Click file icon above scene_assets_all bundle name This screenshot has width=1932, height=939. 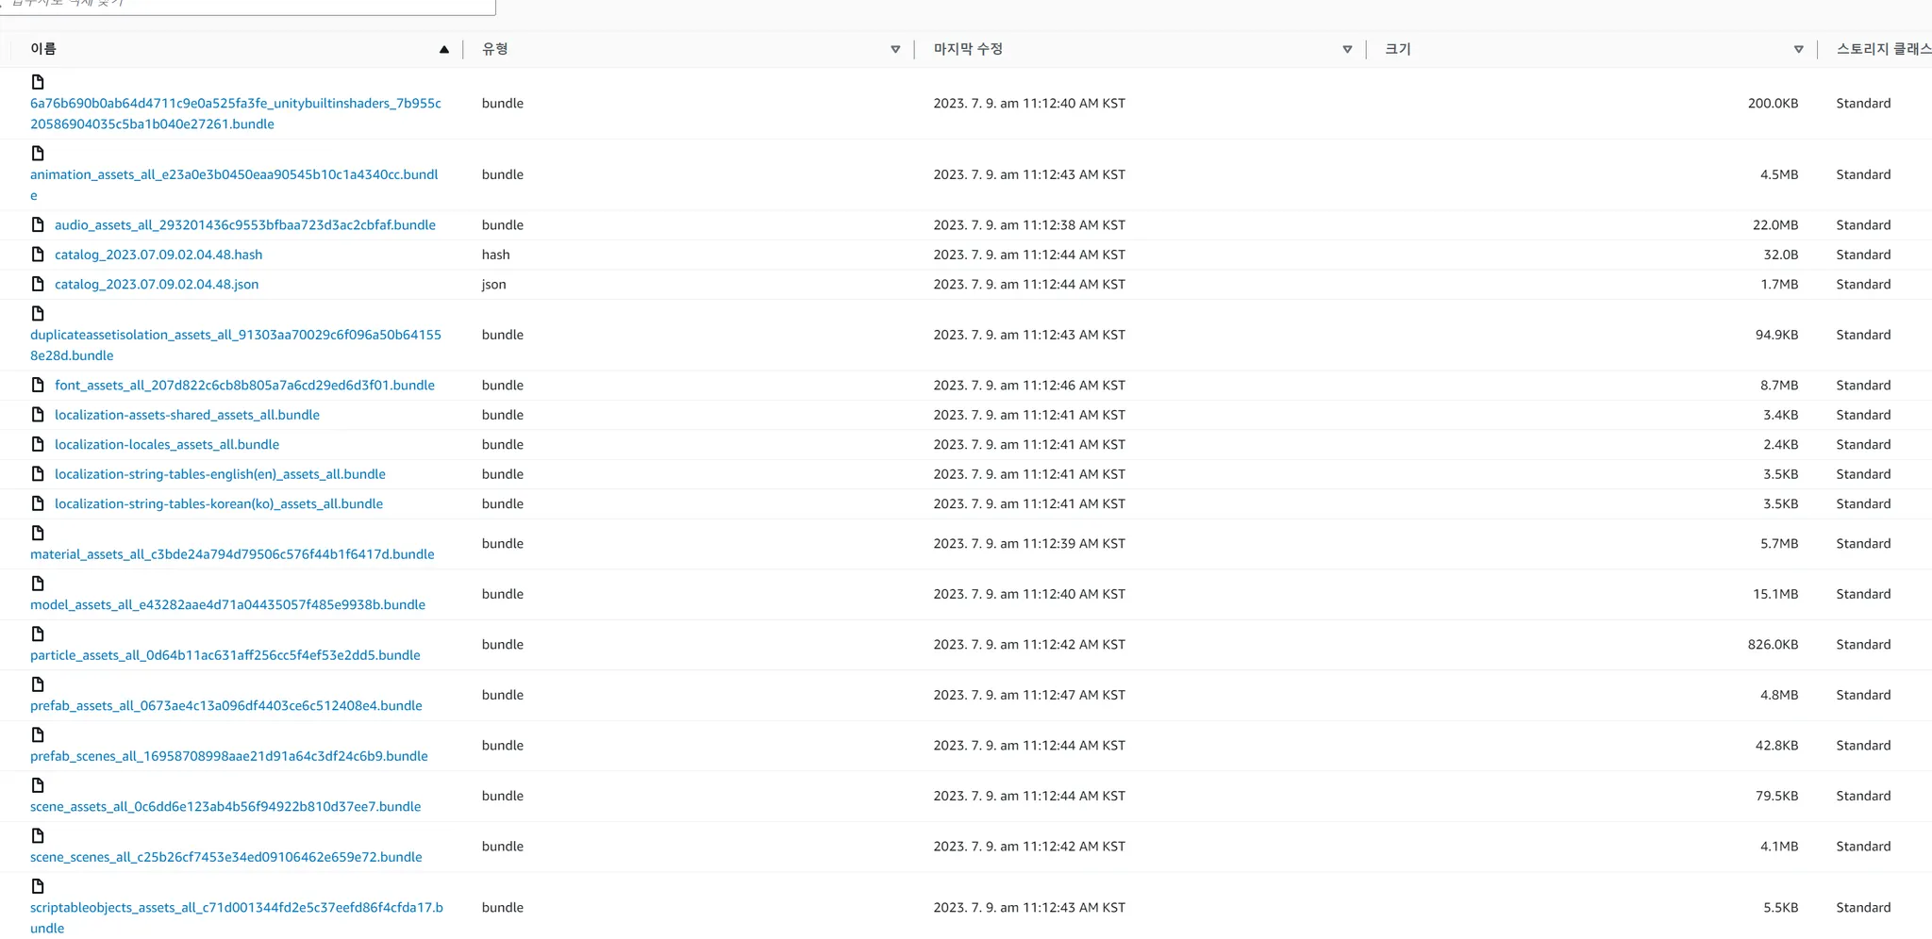coord(38,785)
